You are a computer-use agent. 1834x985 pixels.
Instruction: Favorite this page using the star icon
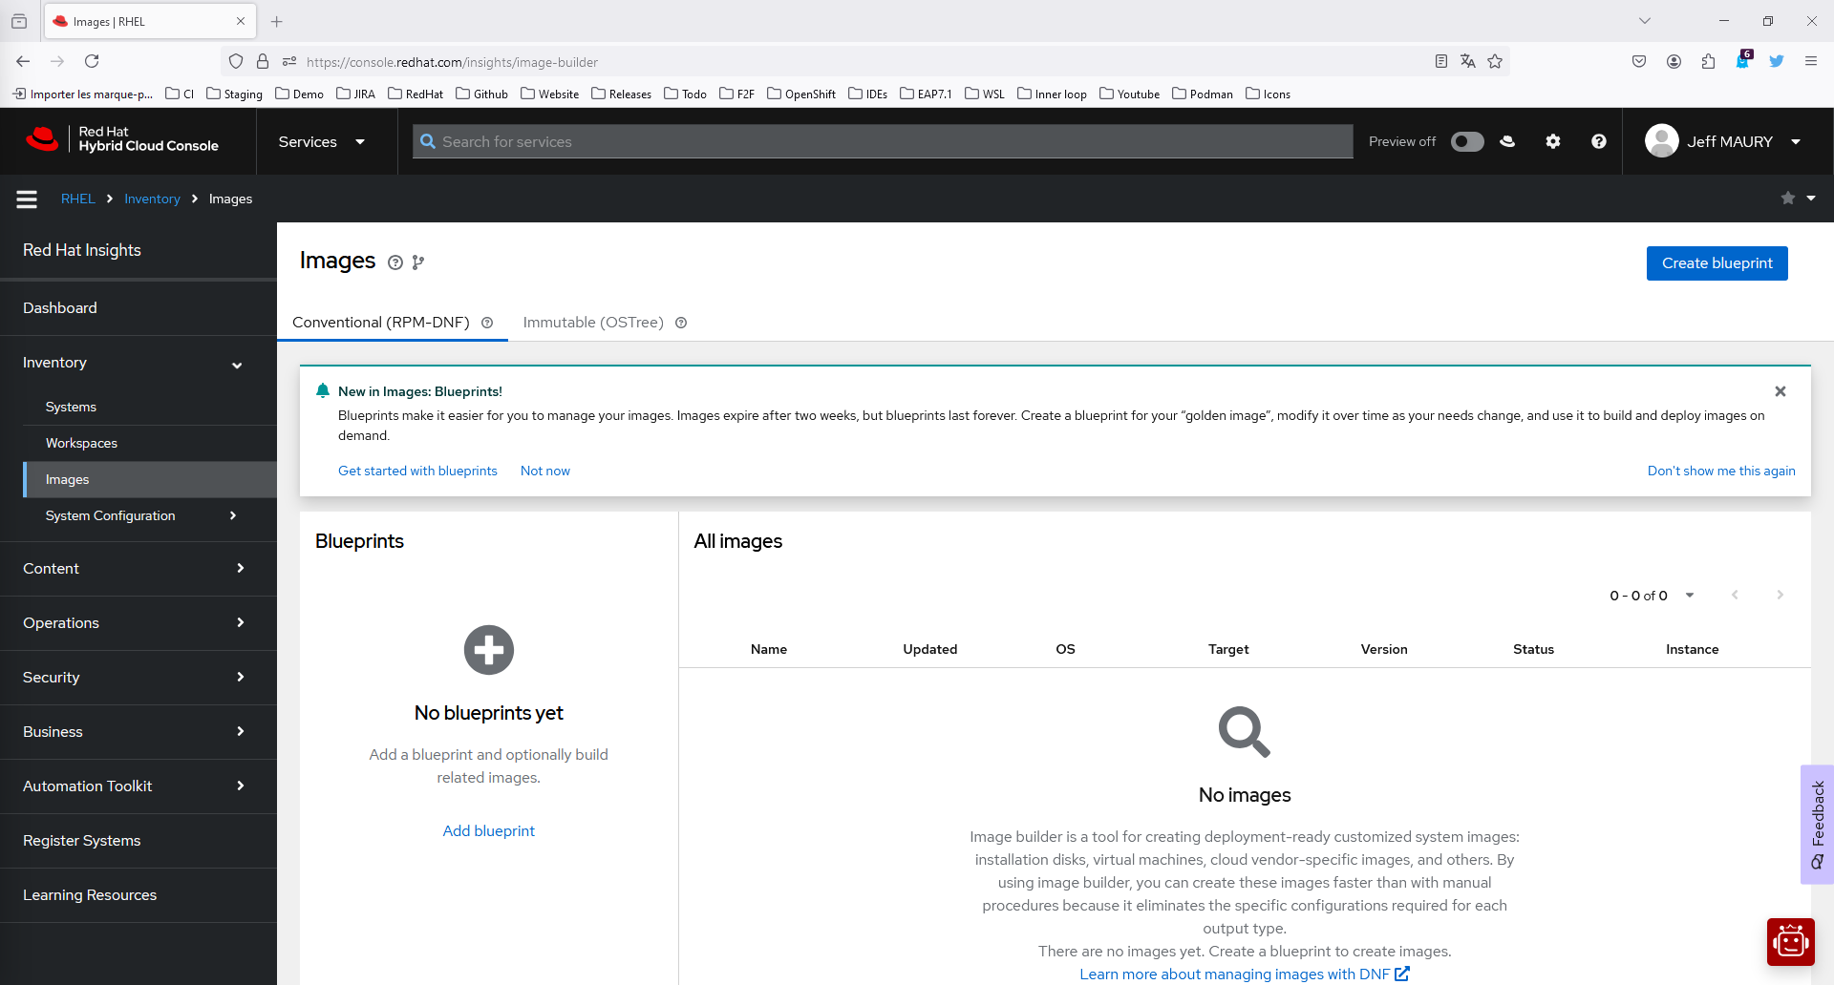pyautogui.click(x=1787, y=199)
